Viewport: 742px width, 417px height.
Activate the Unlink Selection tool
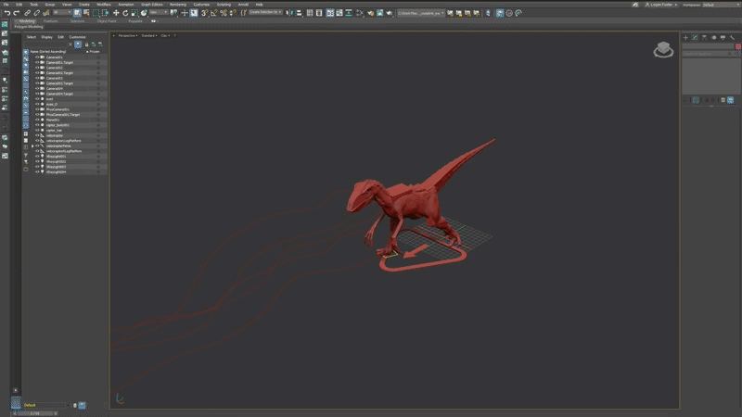37,13
